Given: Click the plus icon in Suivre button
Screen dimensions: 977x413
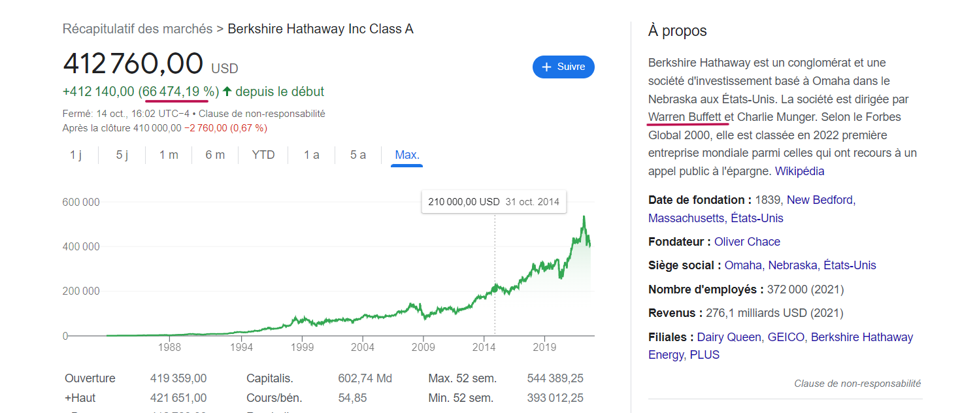Looking at the screenshot, I should coord(547,67).
